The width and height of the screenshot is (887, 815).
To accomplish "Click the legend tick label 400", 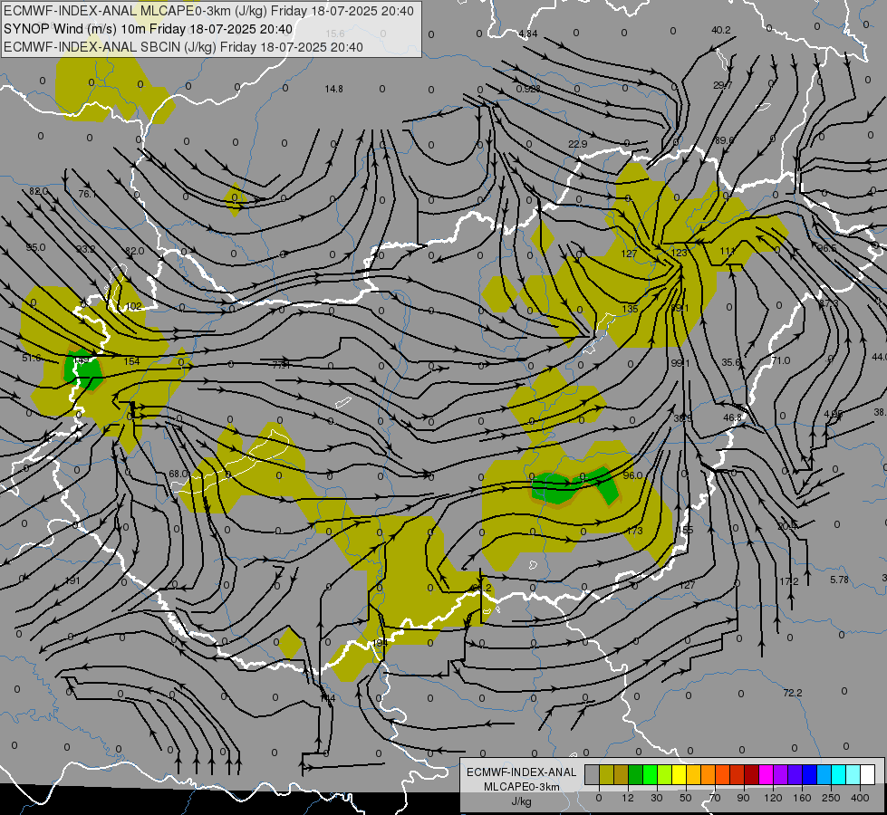I will tap(860, 798).
